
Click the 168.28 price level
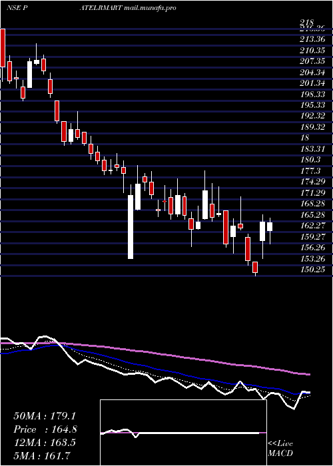[x=312, y=204]
